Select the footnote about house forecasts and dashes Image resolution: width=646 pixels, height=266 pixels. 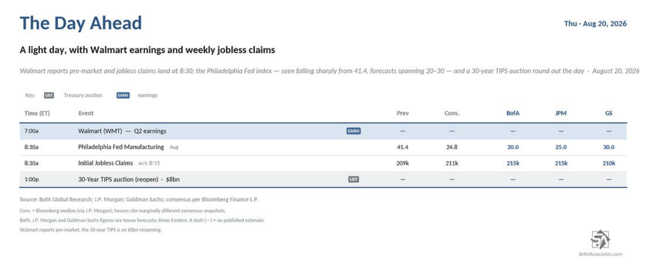click(x=142, y=220)
